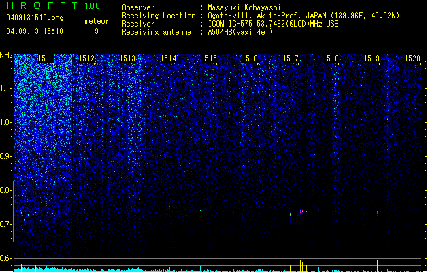Click the Observer field label

coord(138,7)
